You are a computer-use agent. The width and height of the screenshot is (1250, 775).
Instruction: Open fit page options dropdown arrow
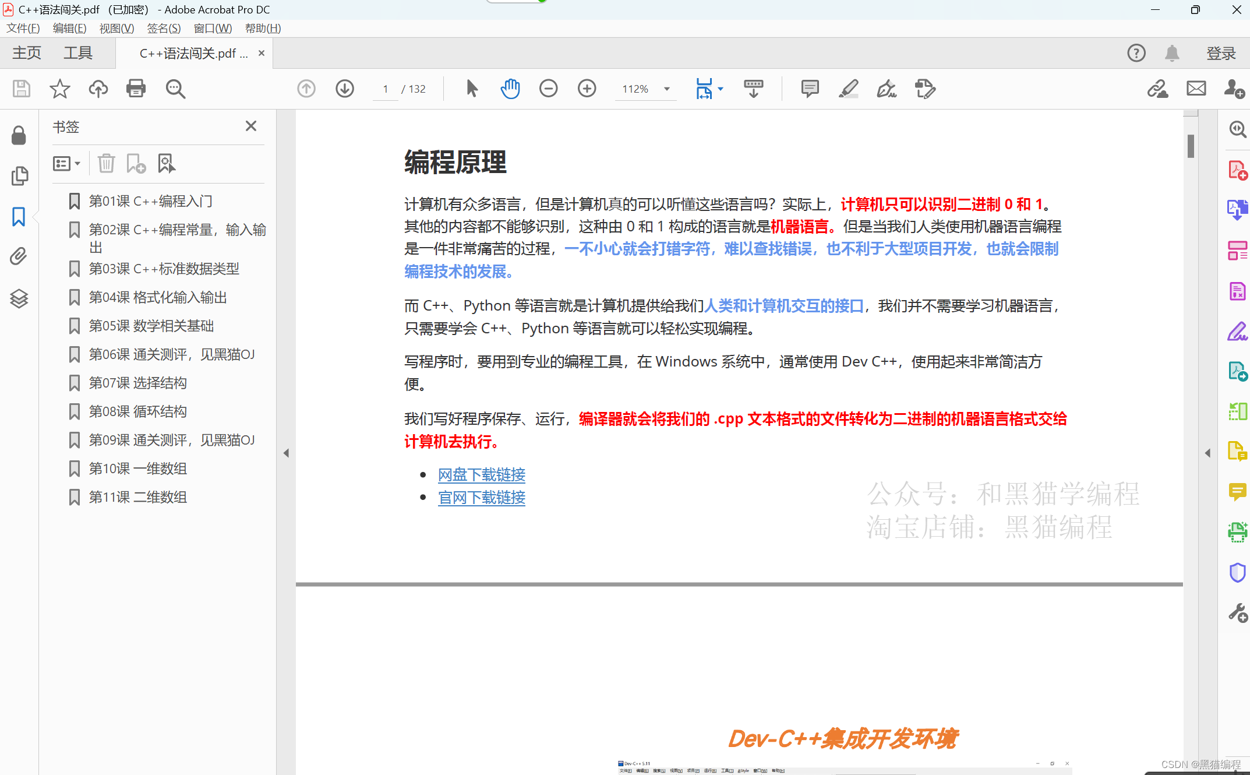[721, 89]
